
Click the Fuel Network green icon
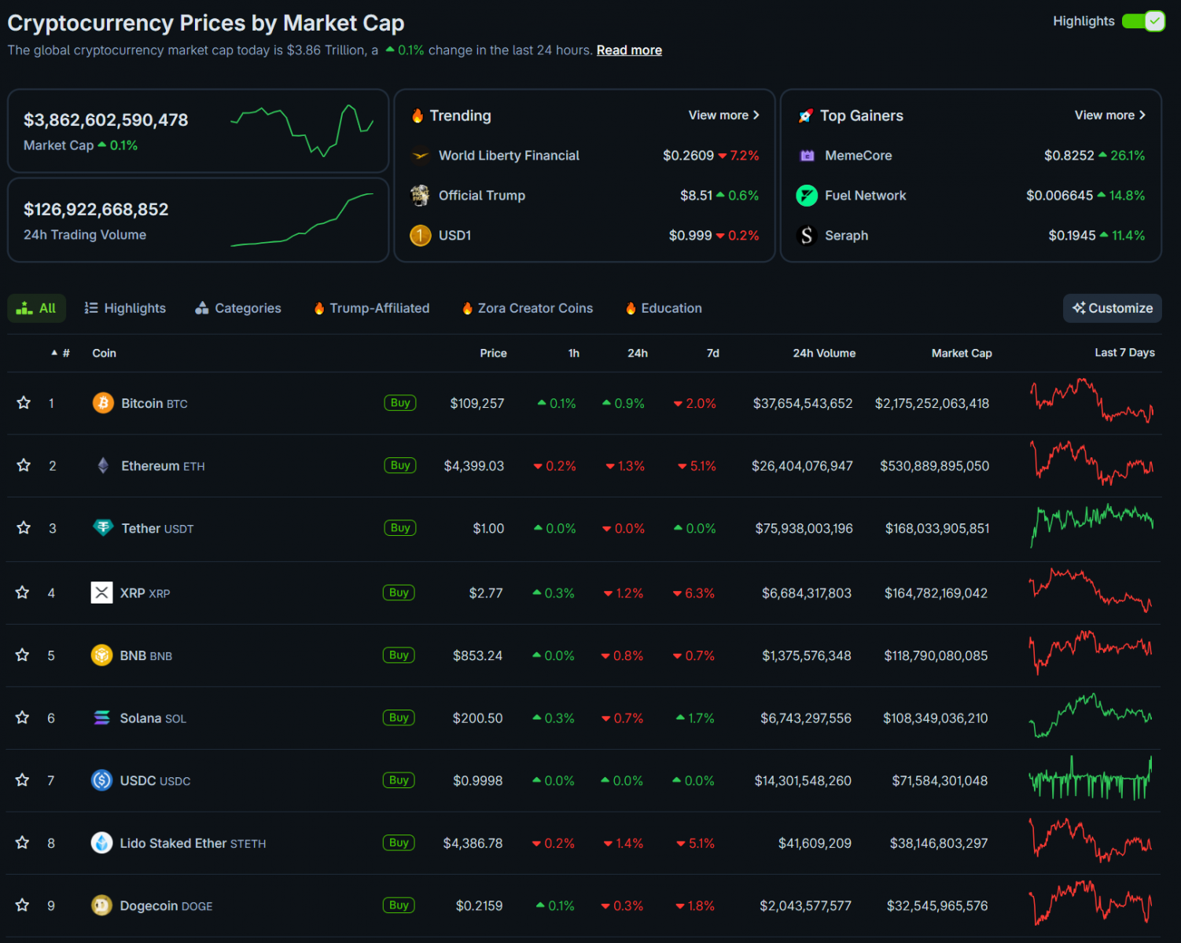tap(807, 196)
